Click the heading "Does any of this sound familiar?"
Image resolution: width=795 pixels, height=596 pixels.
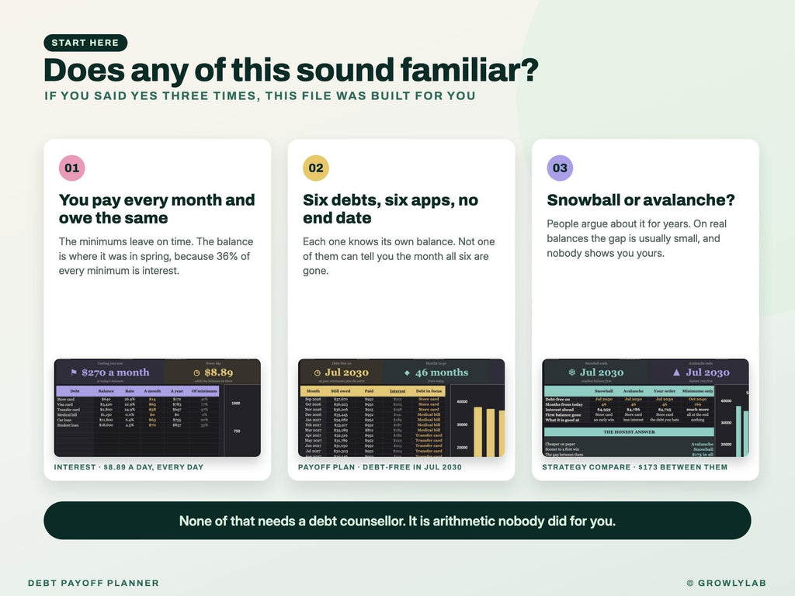pyautogui.click(x=291, y=70)
